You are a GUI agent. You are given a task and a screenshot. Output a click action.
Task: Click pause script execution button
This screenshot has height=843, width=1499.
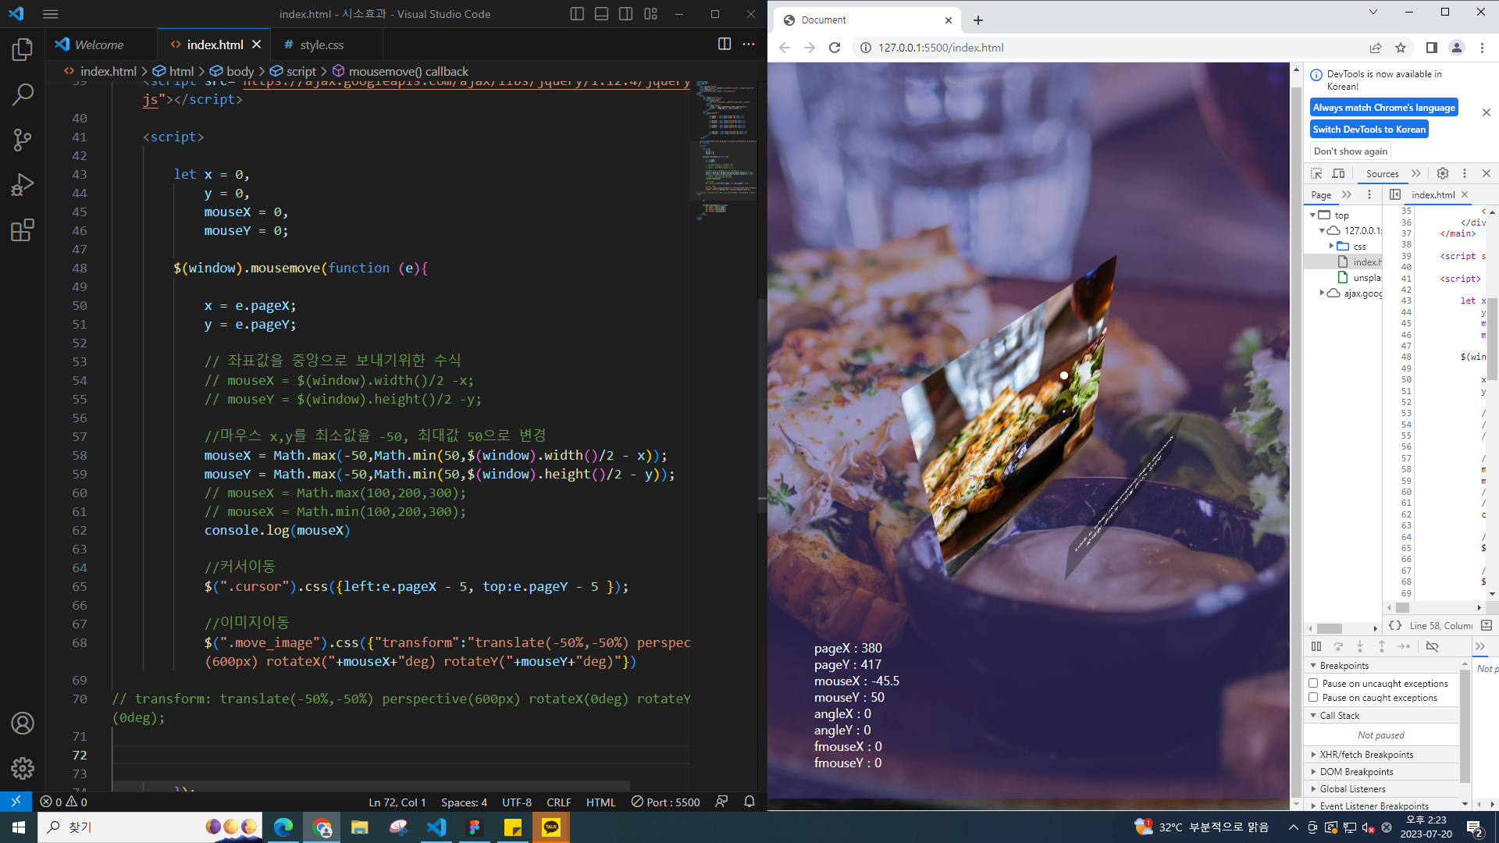1316,646
